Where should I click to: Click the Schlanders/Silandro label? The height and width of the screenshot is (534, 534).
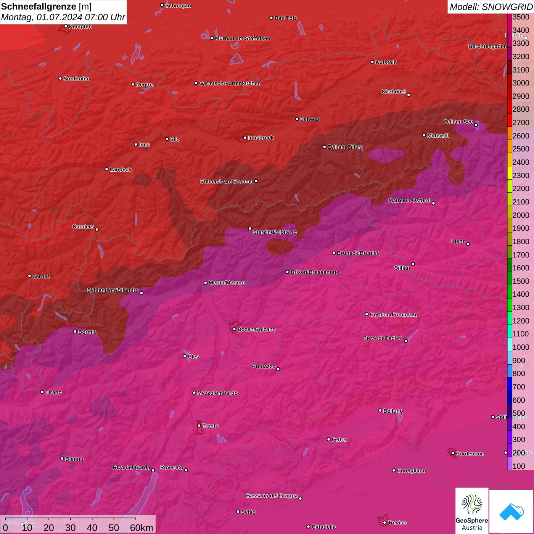tap(113, 290)
